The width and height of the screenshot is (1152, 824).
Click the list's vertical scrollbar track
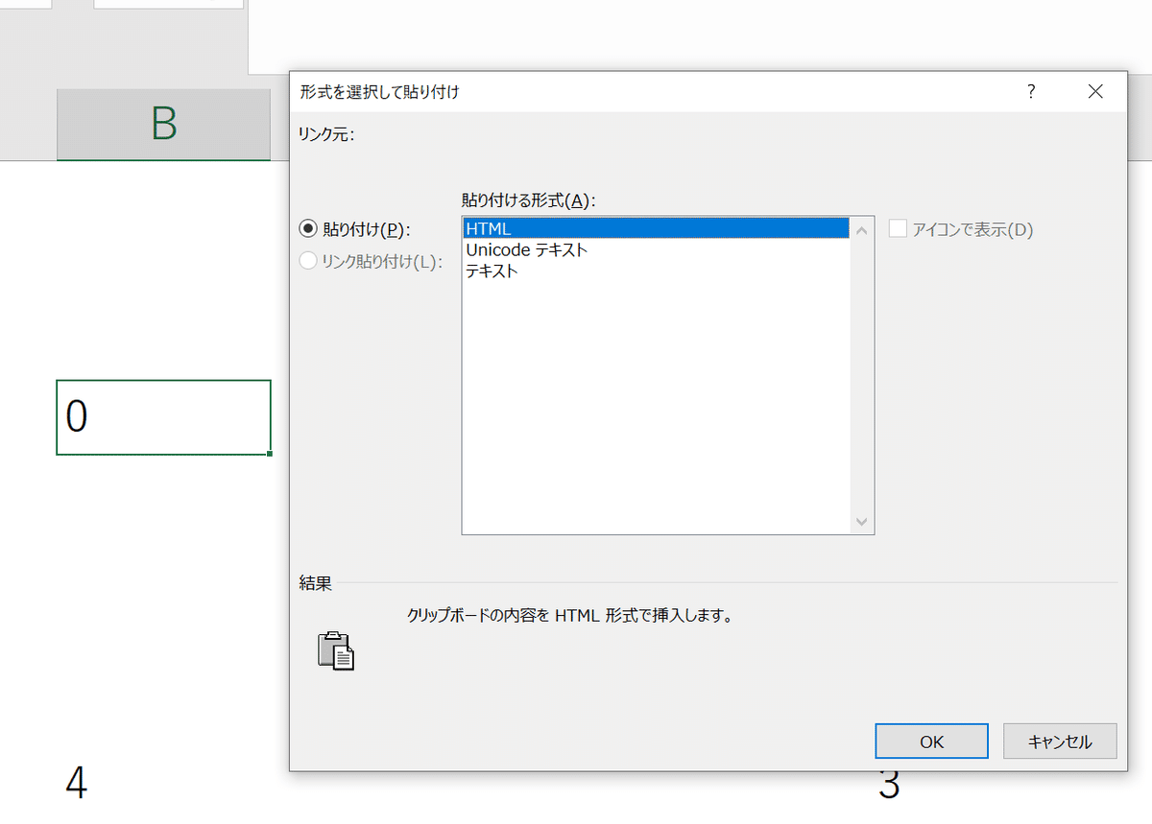pyautogui.click(x=862, y=374)
